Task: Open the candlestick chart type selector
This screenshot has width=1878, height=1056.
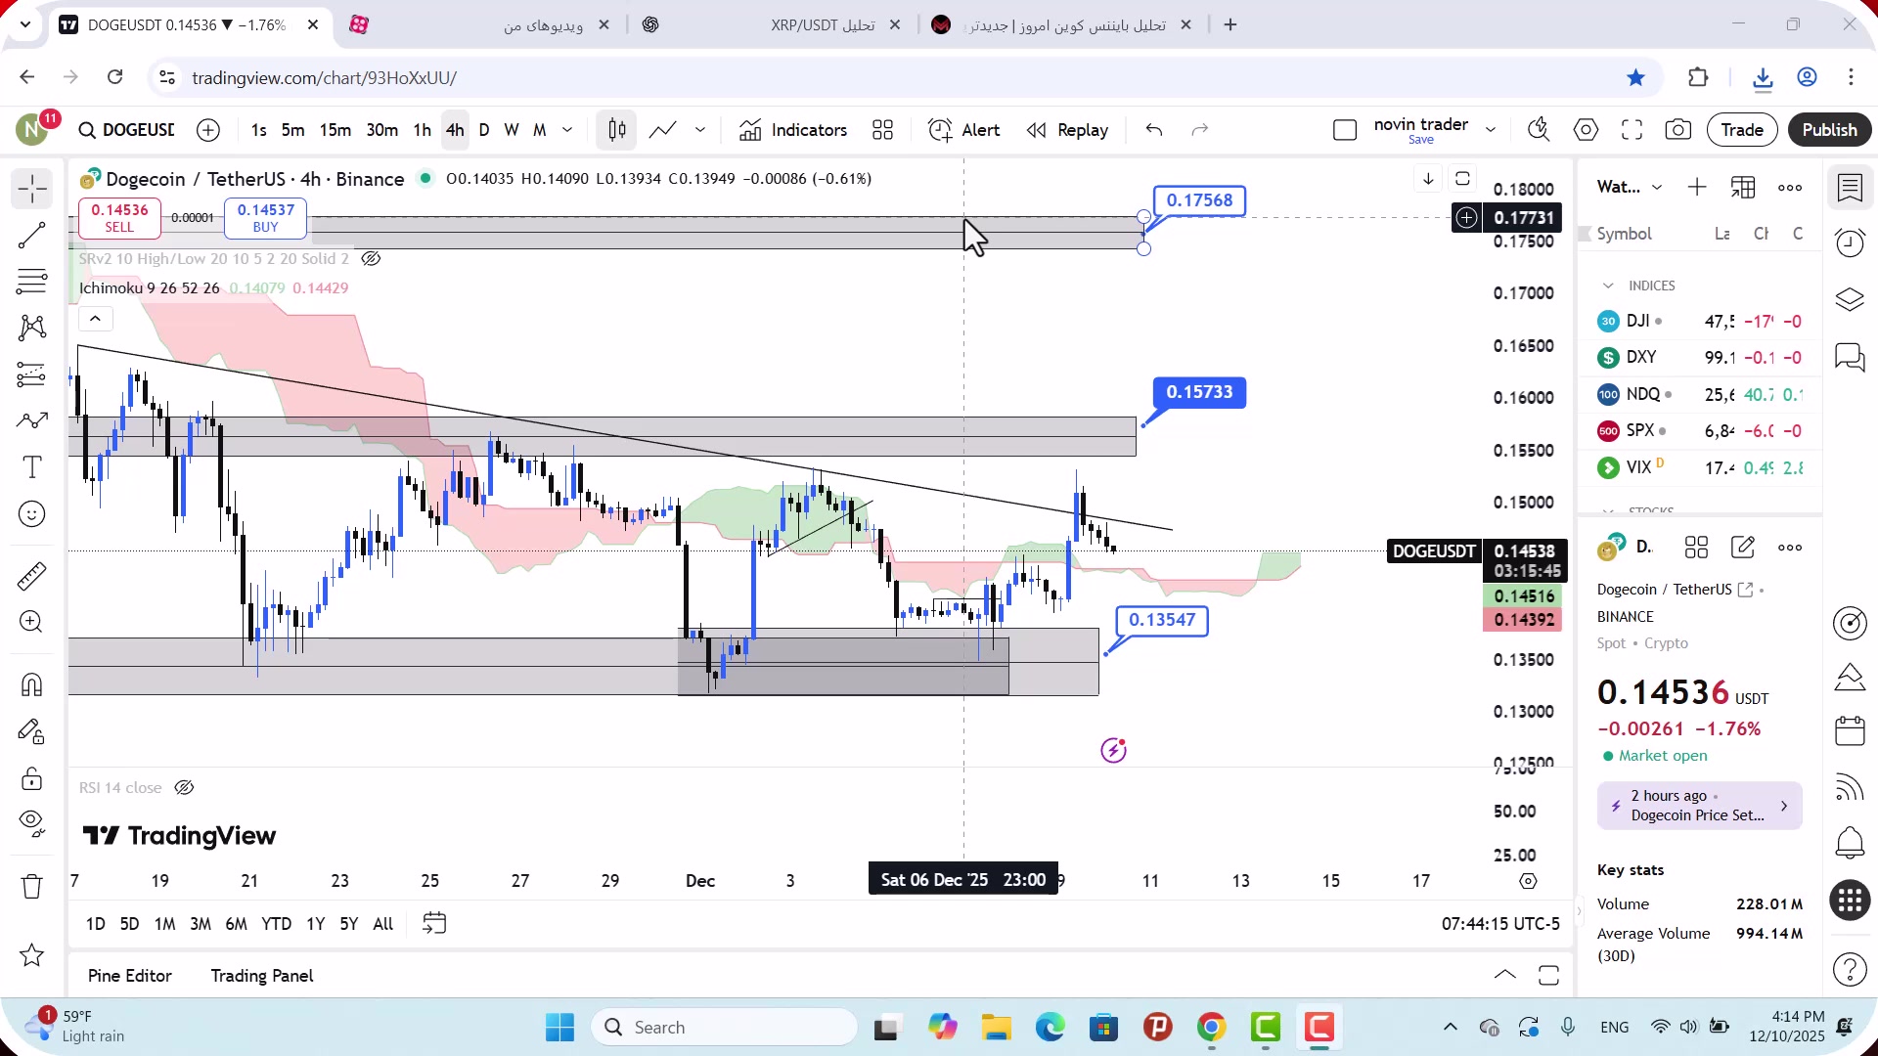Action: [617, 130]
